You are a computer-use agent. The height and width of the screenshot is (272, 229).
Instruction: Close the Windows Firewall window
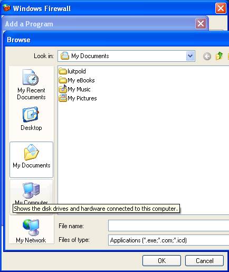pos(221,8)
